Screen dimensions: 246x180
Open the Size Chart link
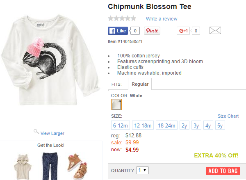tap(228, 116)
